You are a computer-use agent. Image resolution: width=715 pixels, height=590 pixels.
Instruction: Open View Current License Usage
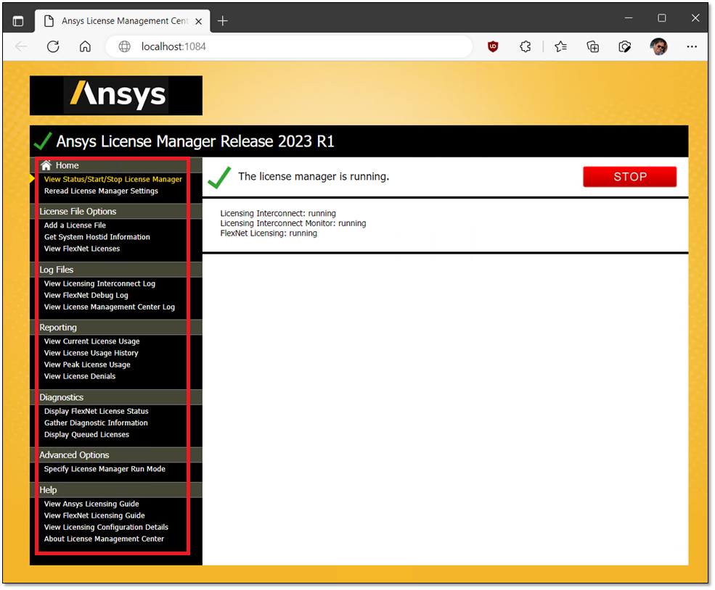tap(92, 341)
